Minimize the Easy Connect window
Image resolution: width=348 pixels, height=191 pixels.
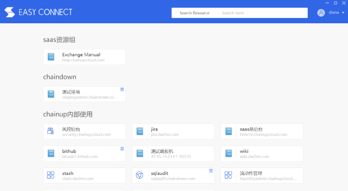point(327,3)
